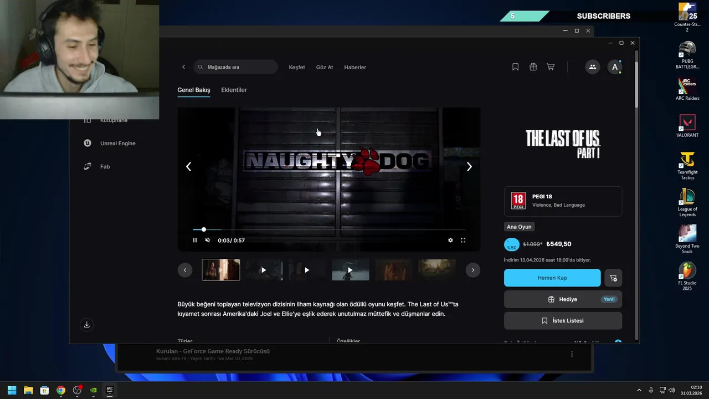Open the NVIDIA app from the taskbar
The height and width of the screenshot is (399, 709).
click(94, 390)
